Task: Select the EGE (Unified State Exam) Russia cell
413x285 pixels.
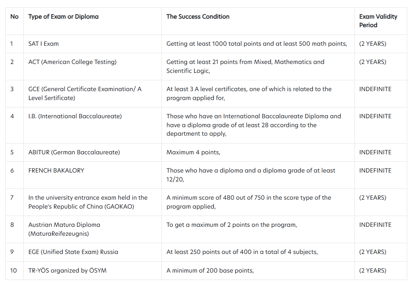Action: point(73,252)
